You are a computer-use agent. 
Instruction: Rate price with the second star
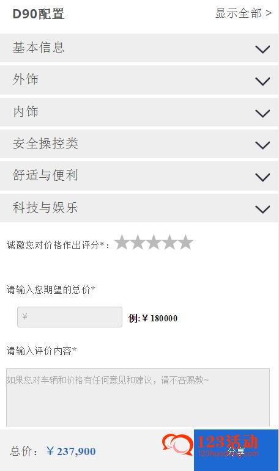point(138,242)
